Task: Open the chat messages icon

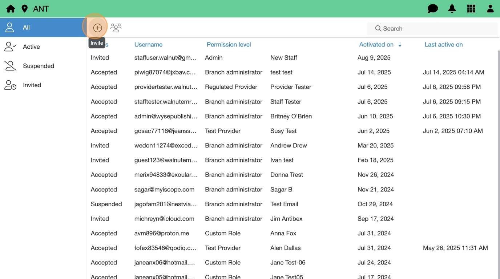Action: [432, 9]
